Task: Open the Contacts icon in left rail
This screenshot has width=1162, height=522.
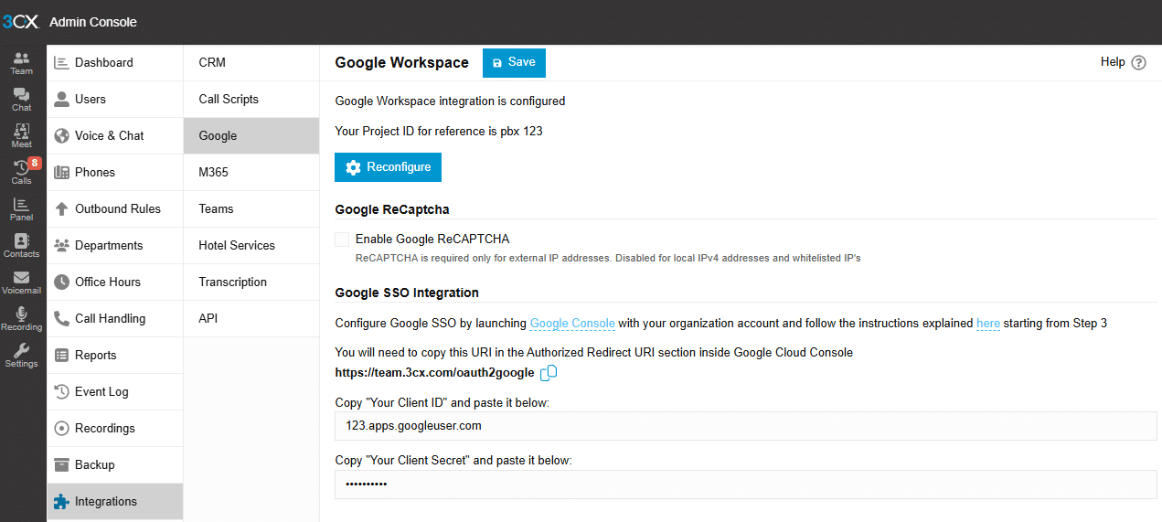Action: click(22, 246)
